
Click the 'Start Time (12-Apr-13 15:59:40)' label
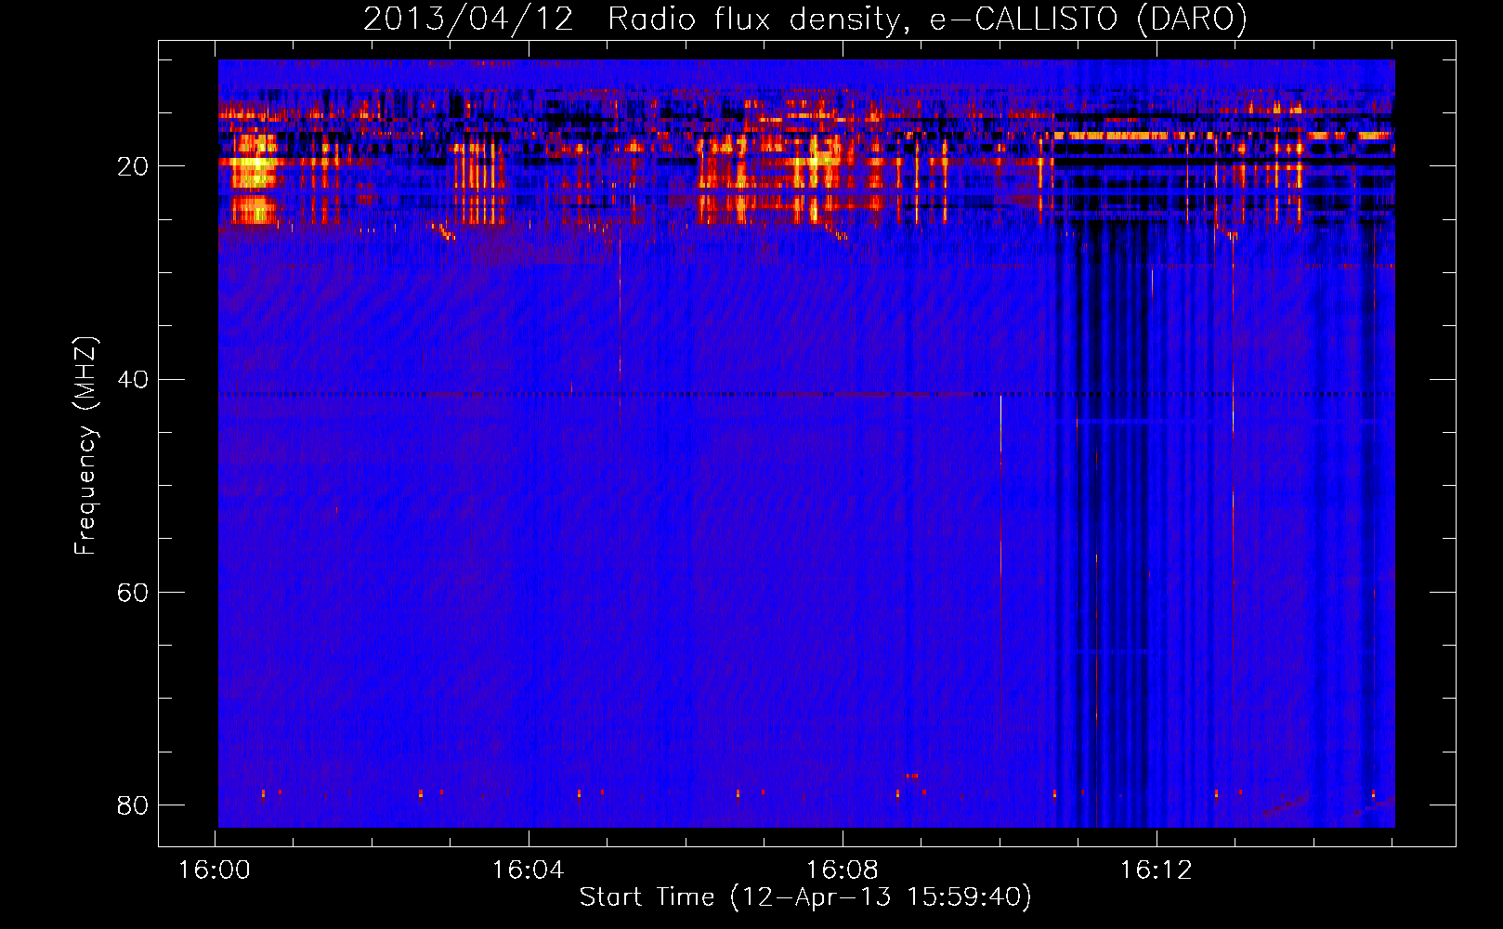tap(805, 896)
